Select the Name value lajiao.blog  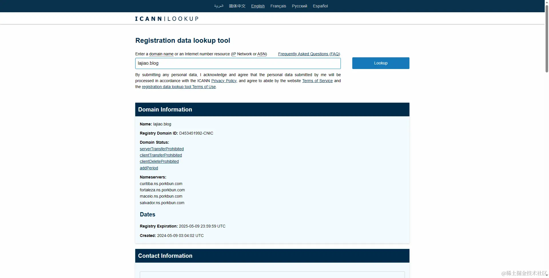tap(162, 124)
